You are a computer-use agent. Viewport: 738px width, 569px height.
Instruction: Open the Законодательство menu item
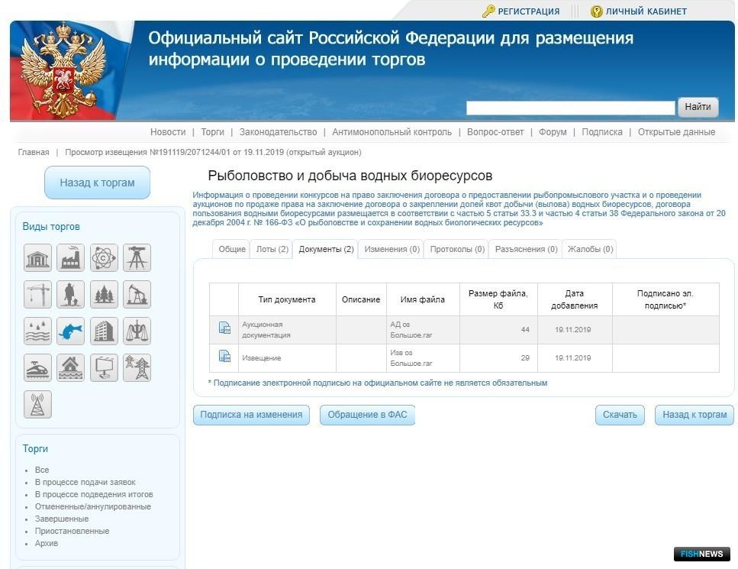[x=278, y=132]
